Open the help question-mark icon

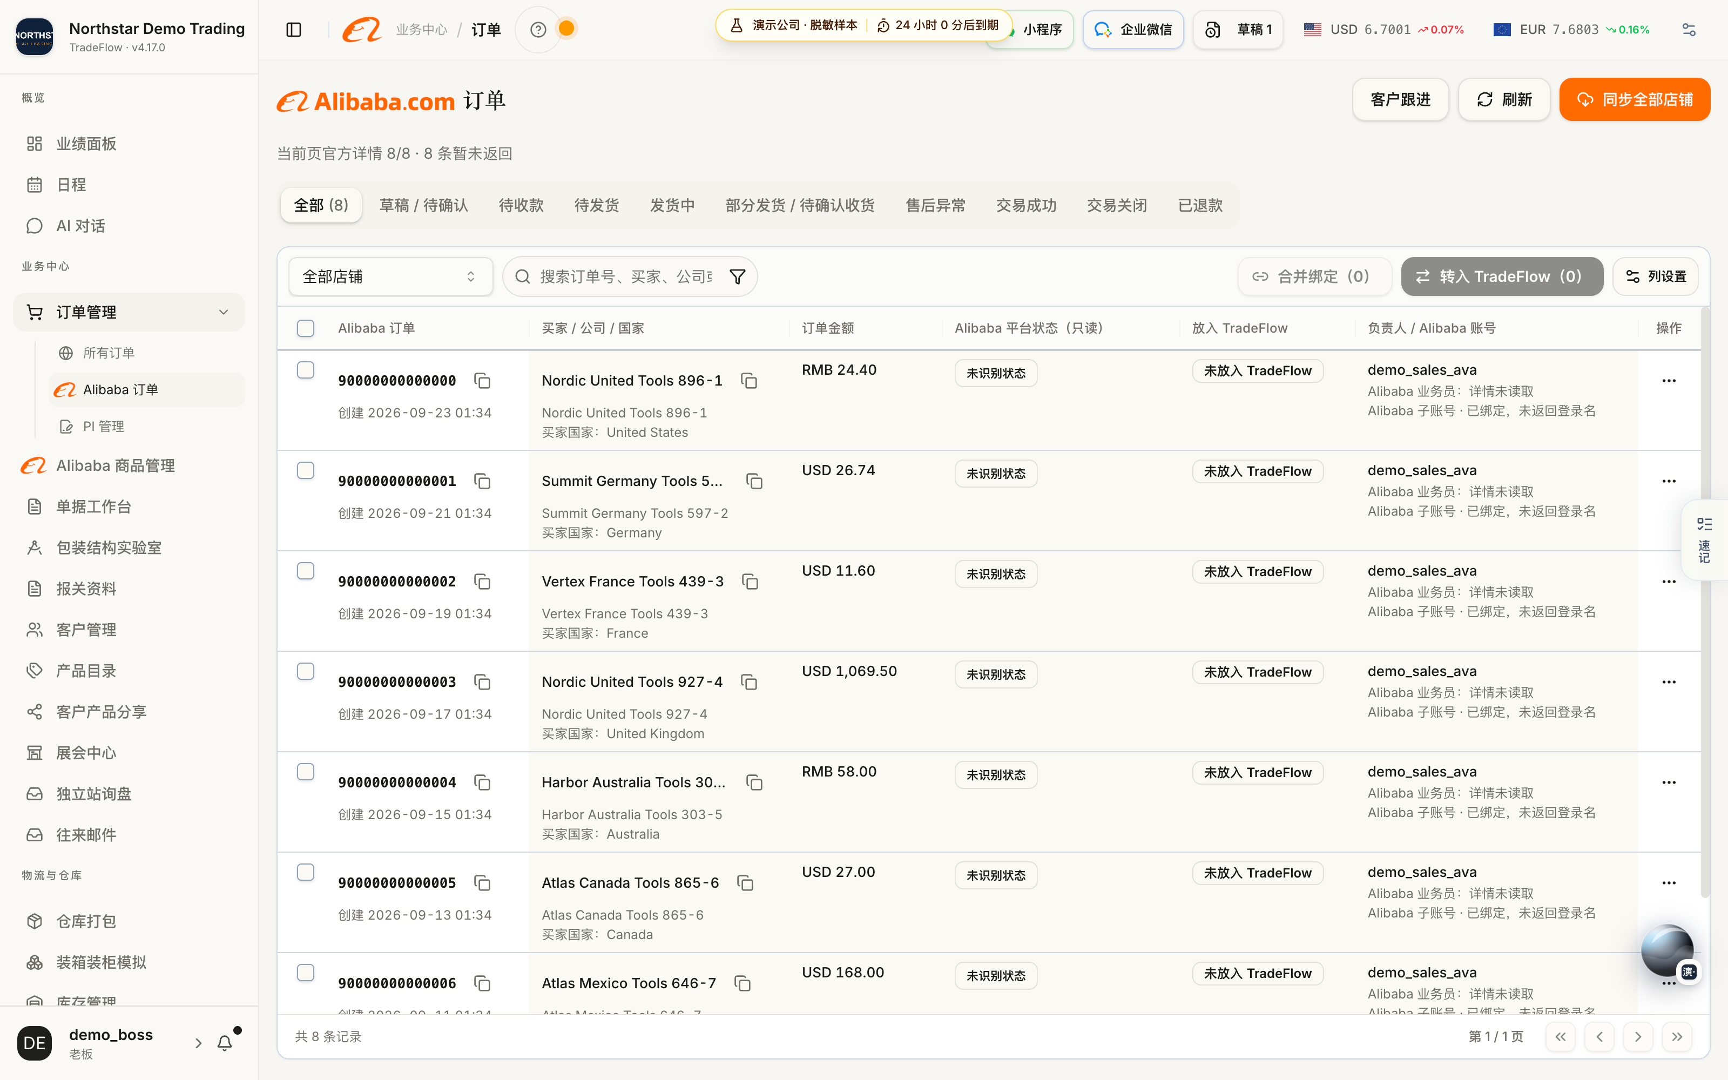[538, 29]
